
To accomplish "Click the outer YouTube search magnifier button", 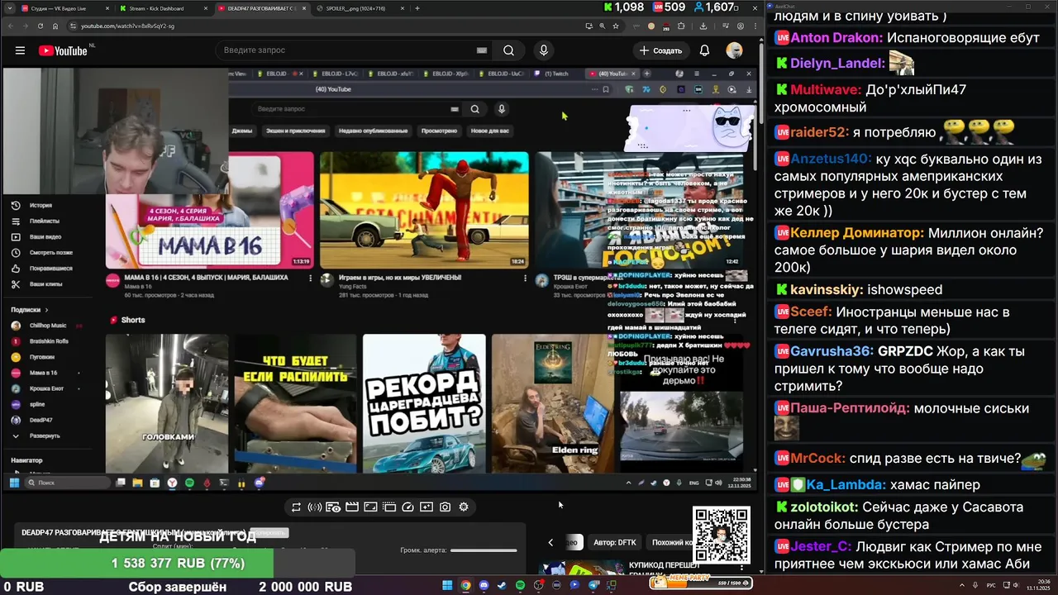I will tap(509, 50).
